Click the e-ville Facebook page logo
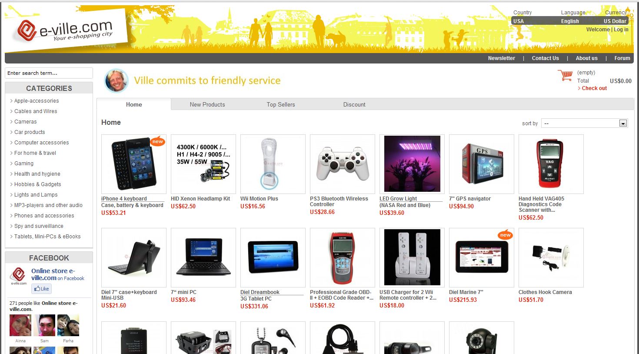 click(19, 276)
